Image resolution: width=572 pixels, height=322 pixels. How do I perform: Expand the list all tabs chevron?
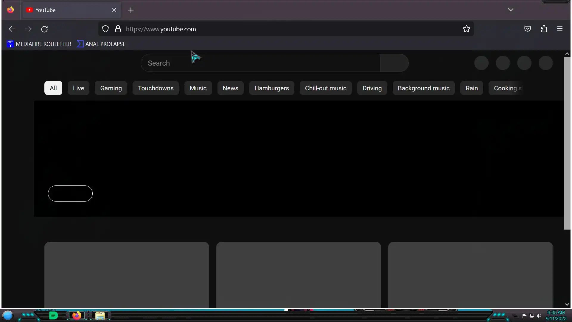510,10
